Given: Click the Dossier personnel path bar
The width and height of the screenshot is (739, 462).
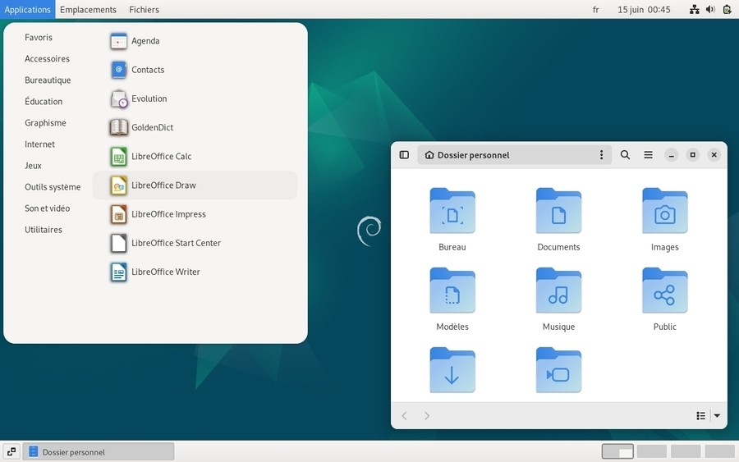Looking at the screenshot, I should tap(514, 155).
